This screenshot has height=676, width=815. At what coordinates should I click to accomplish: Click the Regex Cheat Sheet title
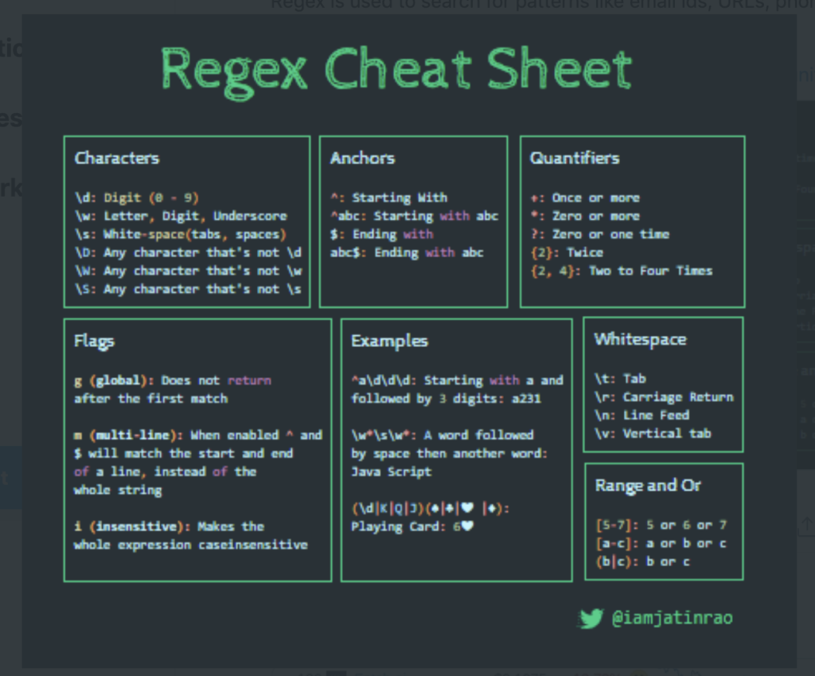396,70
